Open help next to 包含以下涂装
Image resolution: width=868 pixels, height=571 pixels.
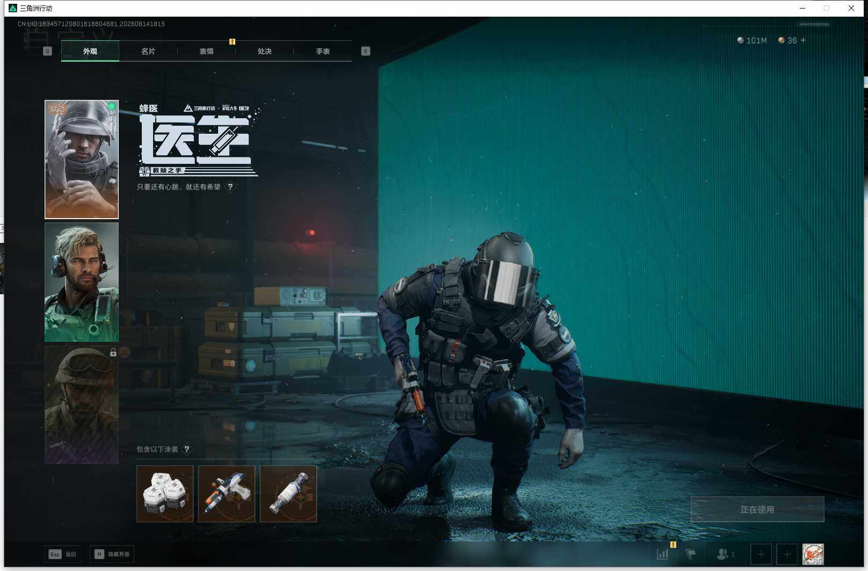(x=187, y=449)
